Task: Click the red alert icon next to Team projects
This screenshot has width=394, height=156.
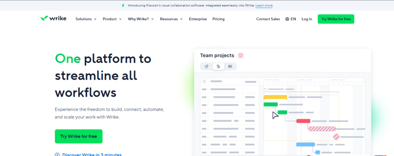Action: [241, 55]
